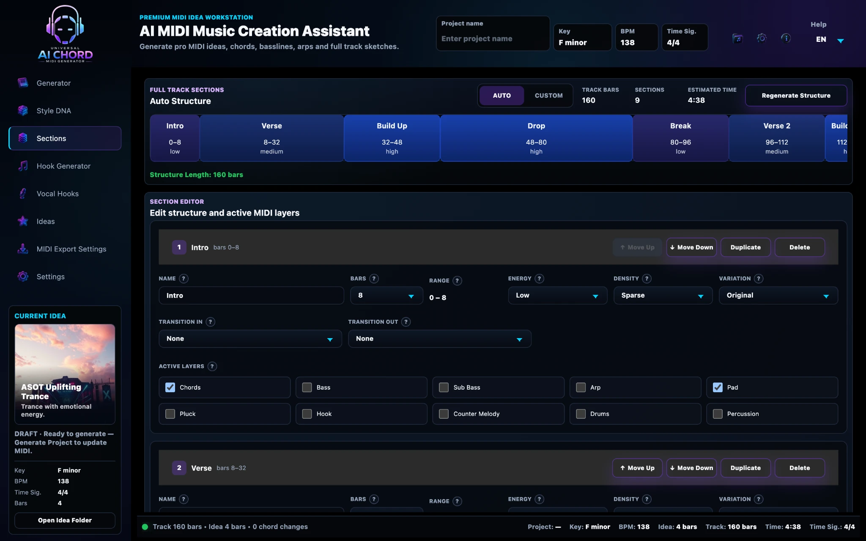The height and width of the screenshot is (541, 866).
Task: Delete the Intro section
Action: [x=800, y=247]
